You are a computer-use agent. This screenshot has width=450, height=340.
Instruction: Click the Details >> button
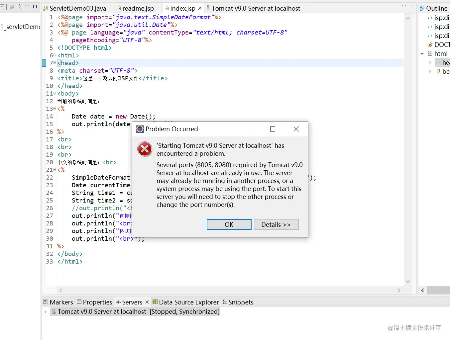[276, 224]
